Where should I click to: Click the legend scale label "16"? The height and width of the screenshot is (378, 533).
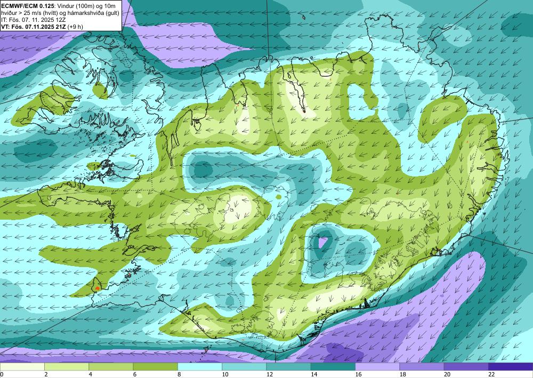coord(359,374)
